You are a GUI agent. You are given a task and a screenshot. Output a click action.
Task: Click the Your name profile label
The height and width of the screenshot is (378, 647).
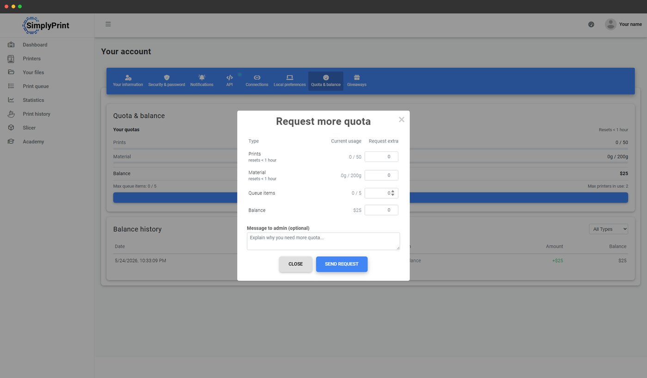(x=630, y=25)
